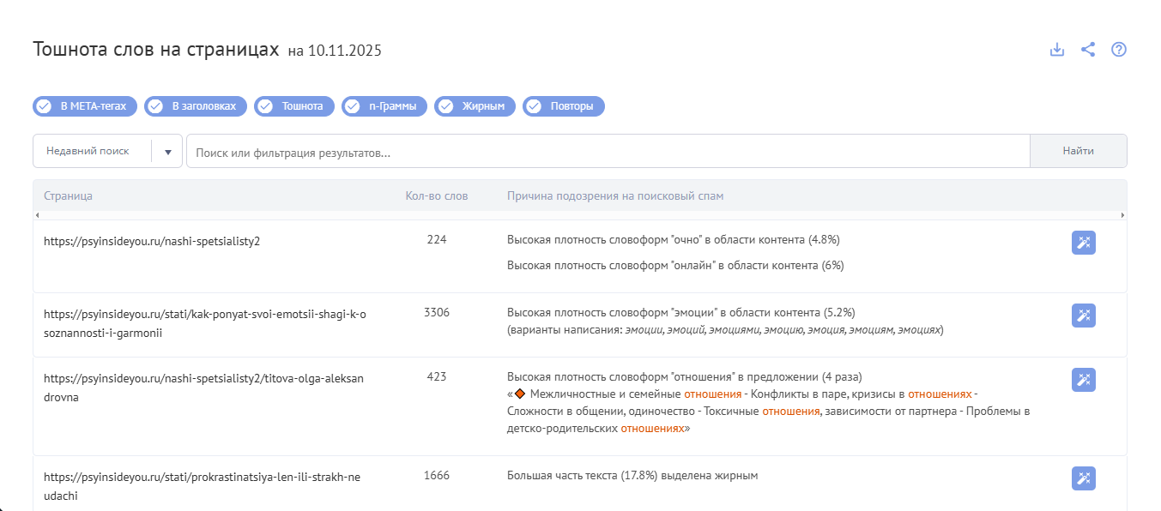Click the "Найти" button
This screenshot has height=511, width=1161.
coord(1078,151)
